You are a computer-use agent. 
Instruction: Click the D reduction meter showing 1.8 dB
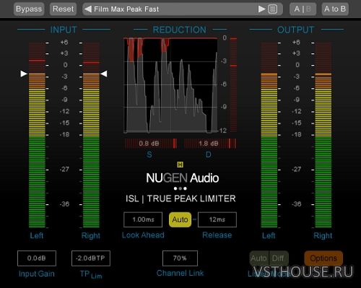click(x=210, y=144)
